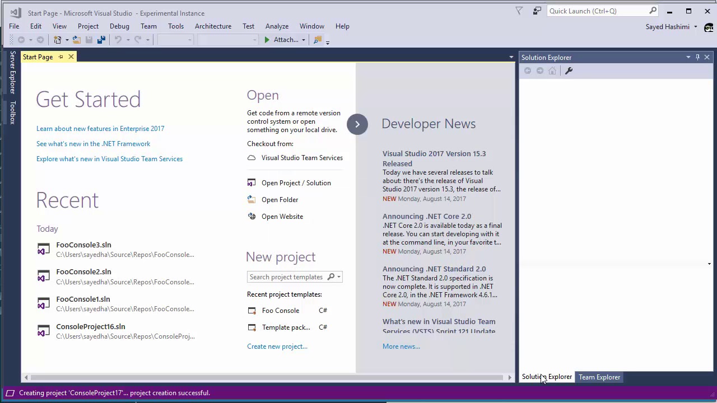Open See what's new in .NET Framework link
This screenshot has height=403, width=717.
pyautogui.click(x=93, y=144)
